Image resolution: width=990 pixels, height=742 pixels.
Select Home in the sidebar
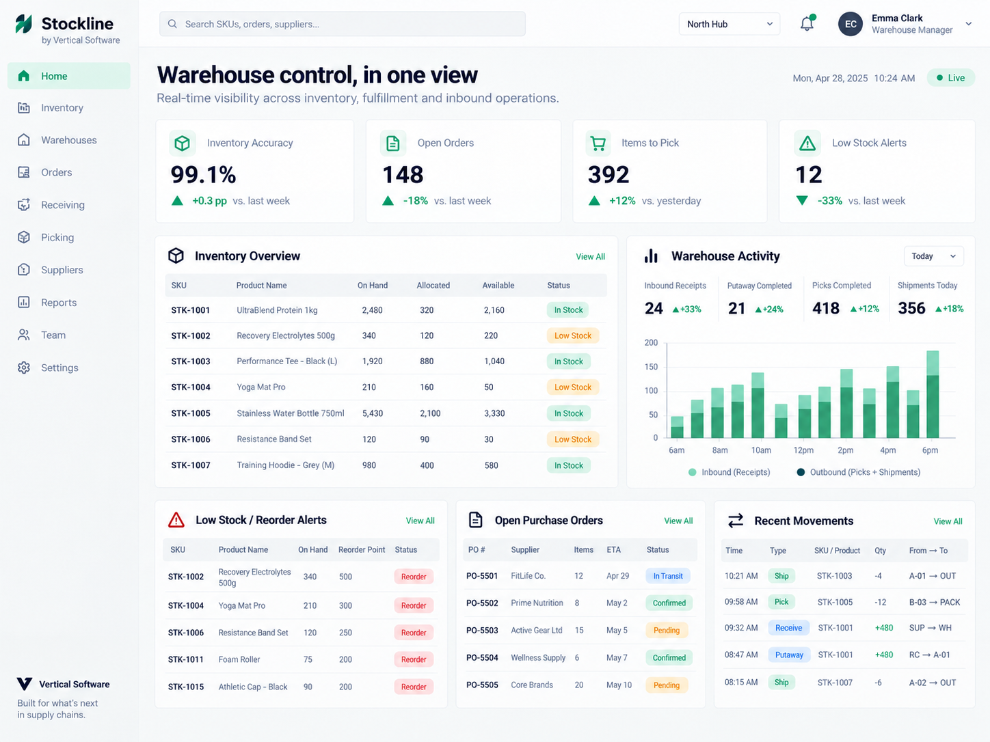[69, 76]
